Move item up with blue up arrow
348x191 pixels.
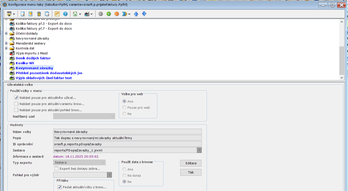(x=136, y=14)
